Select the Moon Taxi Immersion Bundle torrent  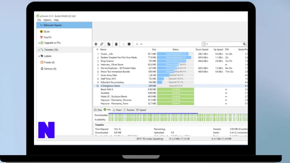click(115, 72)
